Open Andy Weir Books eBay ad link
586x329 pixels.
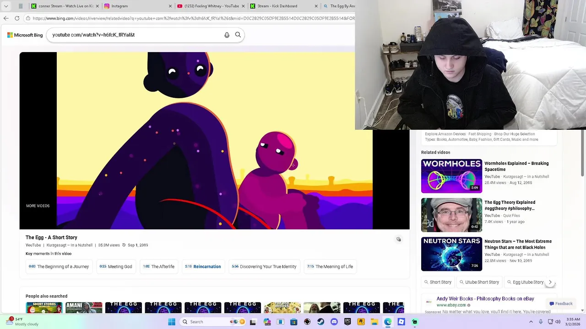pos(485,298)
